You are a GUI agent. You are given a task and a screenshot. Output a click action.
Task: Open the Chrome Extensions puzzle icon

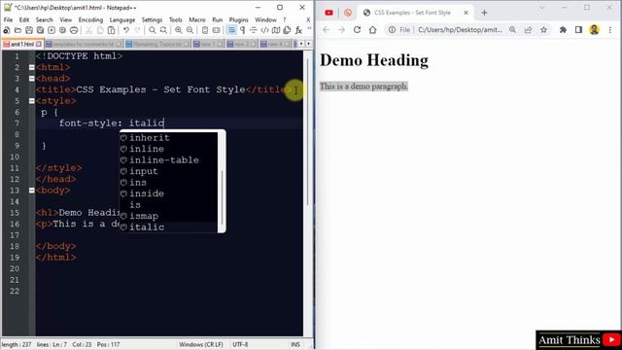coord(563,30)
